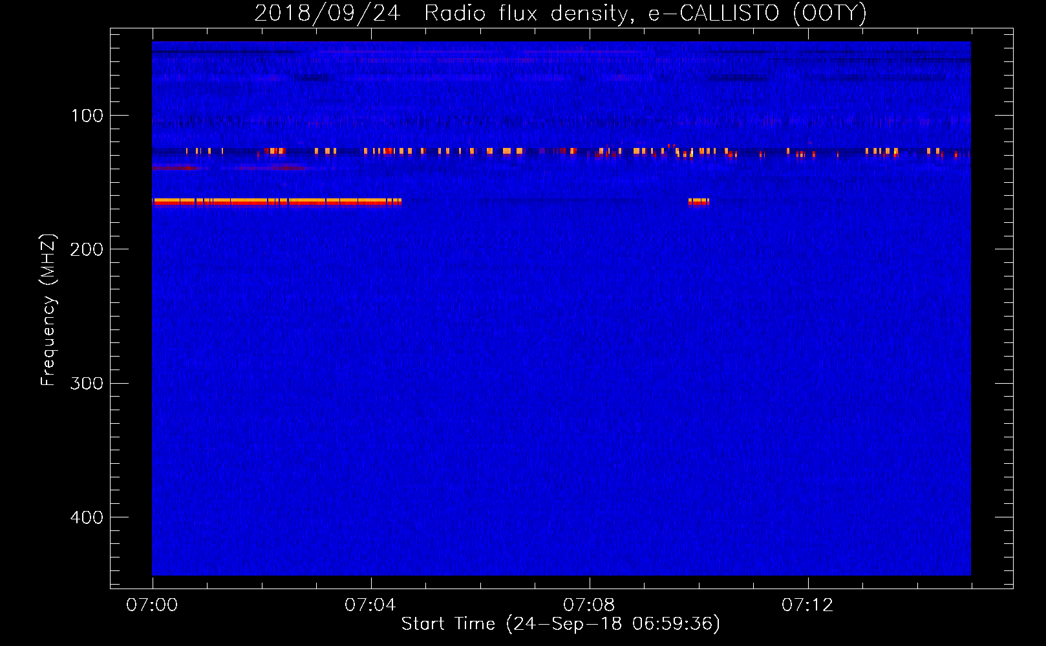Click the '200' frequency tick label
The image size is (1046, 646).
(87, 249)
